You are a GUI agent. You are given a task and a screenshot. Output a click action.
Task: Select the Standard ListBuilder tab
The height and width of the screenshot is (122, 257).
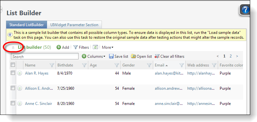click(x=27, y=25)
